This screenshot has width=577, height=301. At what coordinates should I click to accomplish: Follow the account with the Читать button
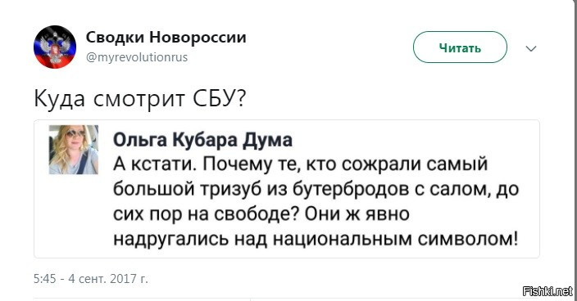point(460,47)
